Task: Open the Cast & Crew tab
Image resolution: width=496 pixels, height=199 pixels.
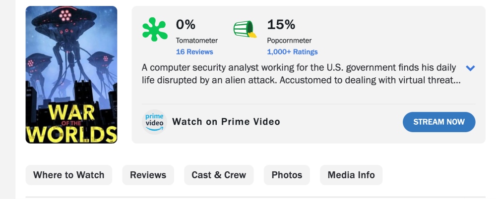Action: point(219,175)
